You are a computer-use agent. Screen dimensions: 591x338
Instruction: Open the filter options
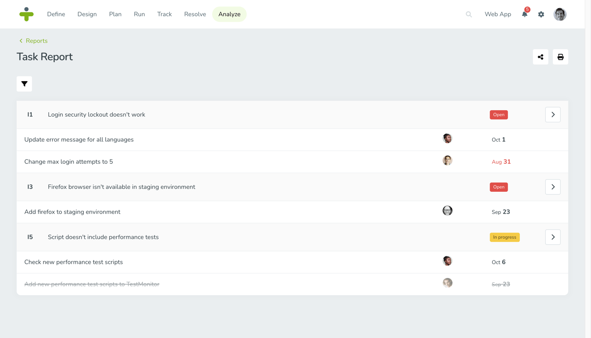tap(24, 84)
